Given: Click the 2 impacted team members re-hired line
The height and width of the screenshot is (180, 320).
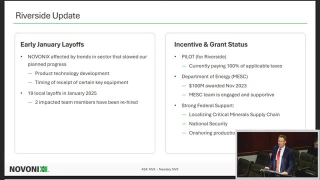Looking at the screenshot, I should 86,102.
